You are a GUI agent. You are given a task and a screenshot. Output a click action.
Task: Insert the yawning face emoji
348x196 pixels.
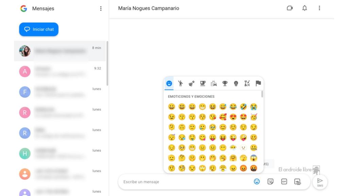[x=223, y=158]
